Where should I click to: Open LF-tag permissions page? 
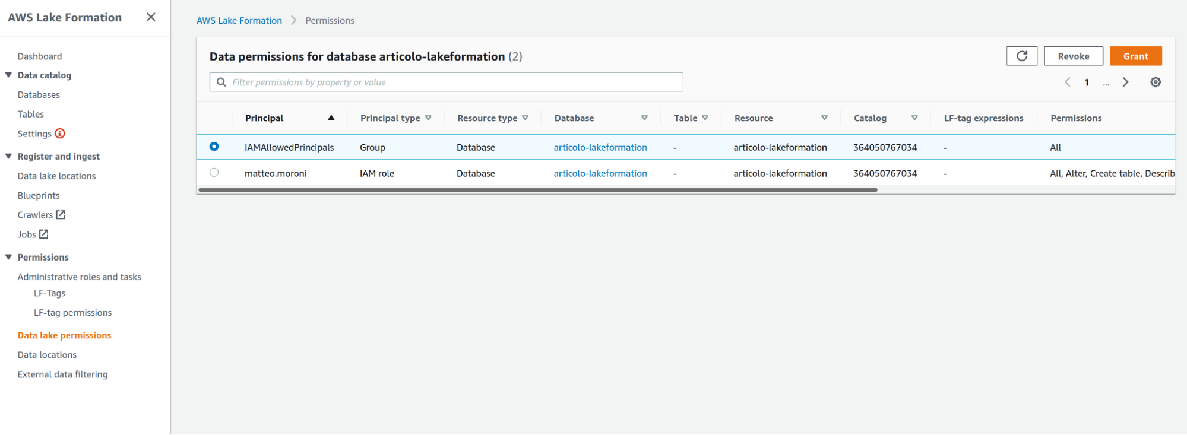pos(72,313)
